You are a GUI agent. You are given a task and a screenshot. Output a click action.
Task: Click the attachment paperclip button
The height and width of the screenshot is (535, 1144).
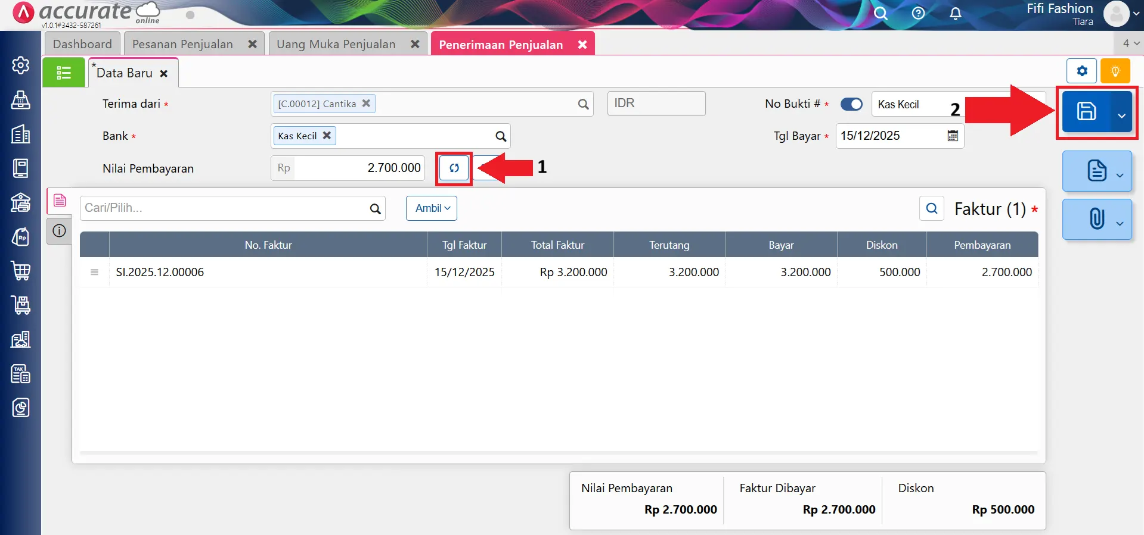1096,219
